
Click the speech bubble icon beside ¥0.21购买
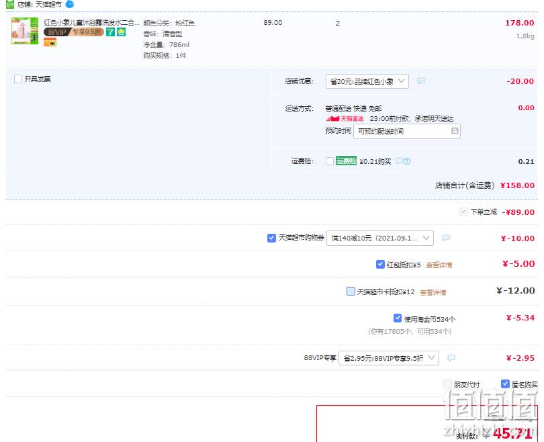tap(400, 161)
